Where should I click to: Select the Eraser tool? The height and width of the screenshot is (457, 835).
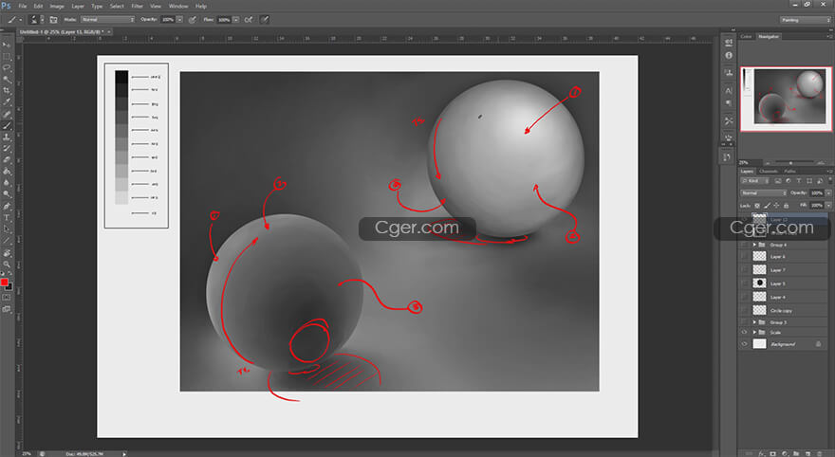click(7, 159)
